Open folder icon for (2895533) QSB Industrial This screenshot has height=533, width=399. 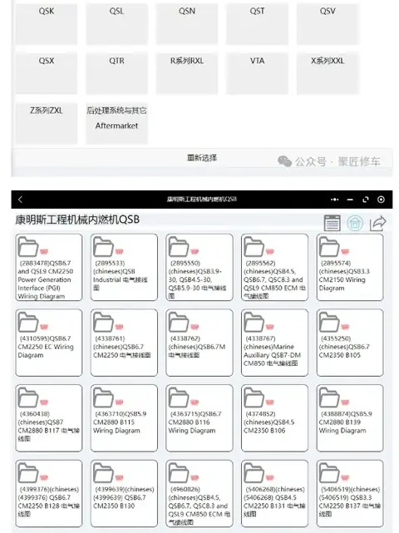[x=103, y=247]
